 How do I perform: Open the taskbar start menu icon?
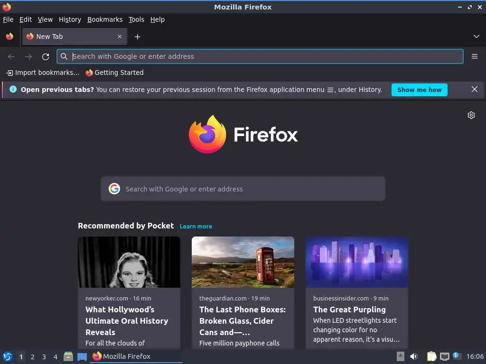point(8,356)
